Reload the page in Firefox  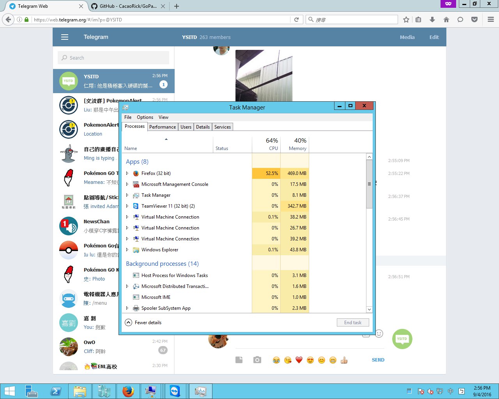click(296, 19)
